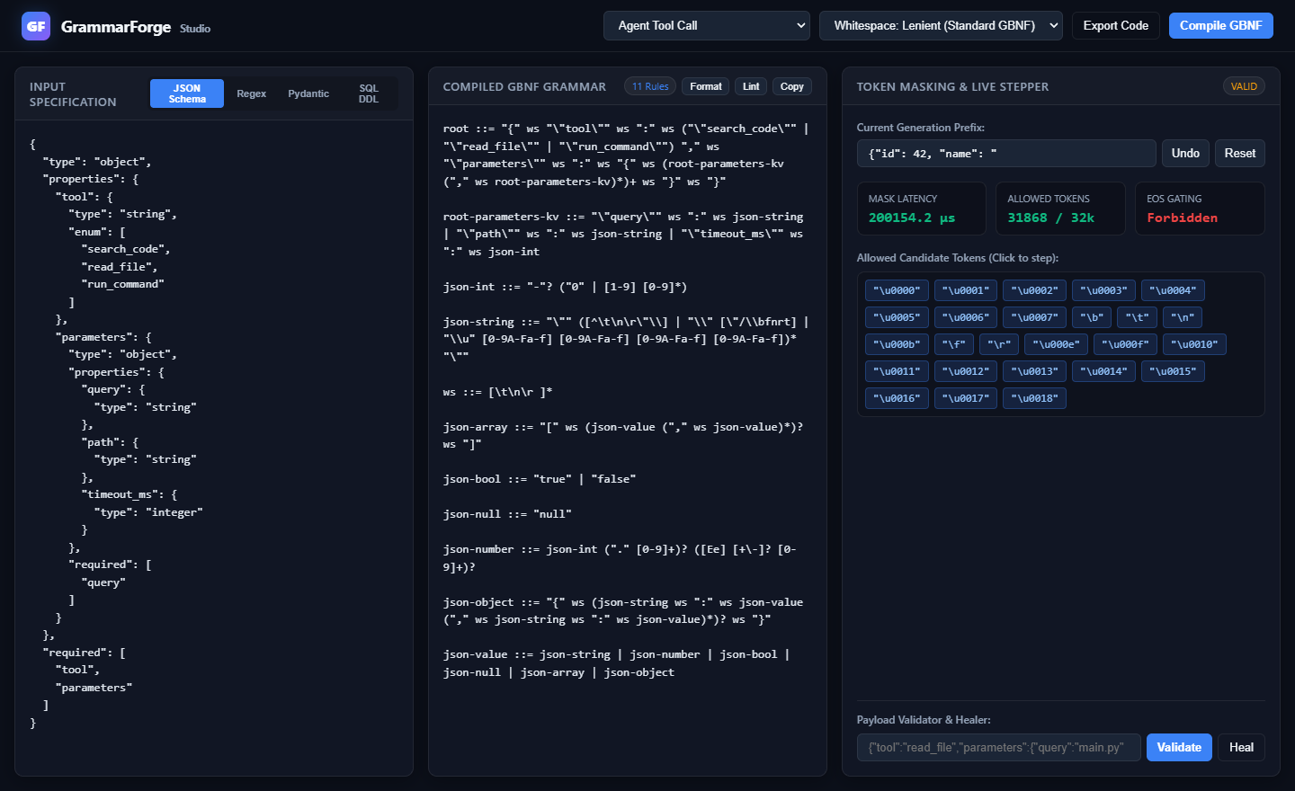Click the mask latency value 200154.2 µs

coord(912,218)
